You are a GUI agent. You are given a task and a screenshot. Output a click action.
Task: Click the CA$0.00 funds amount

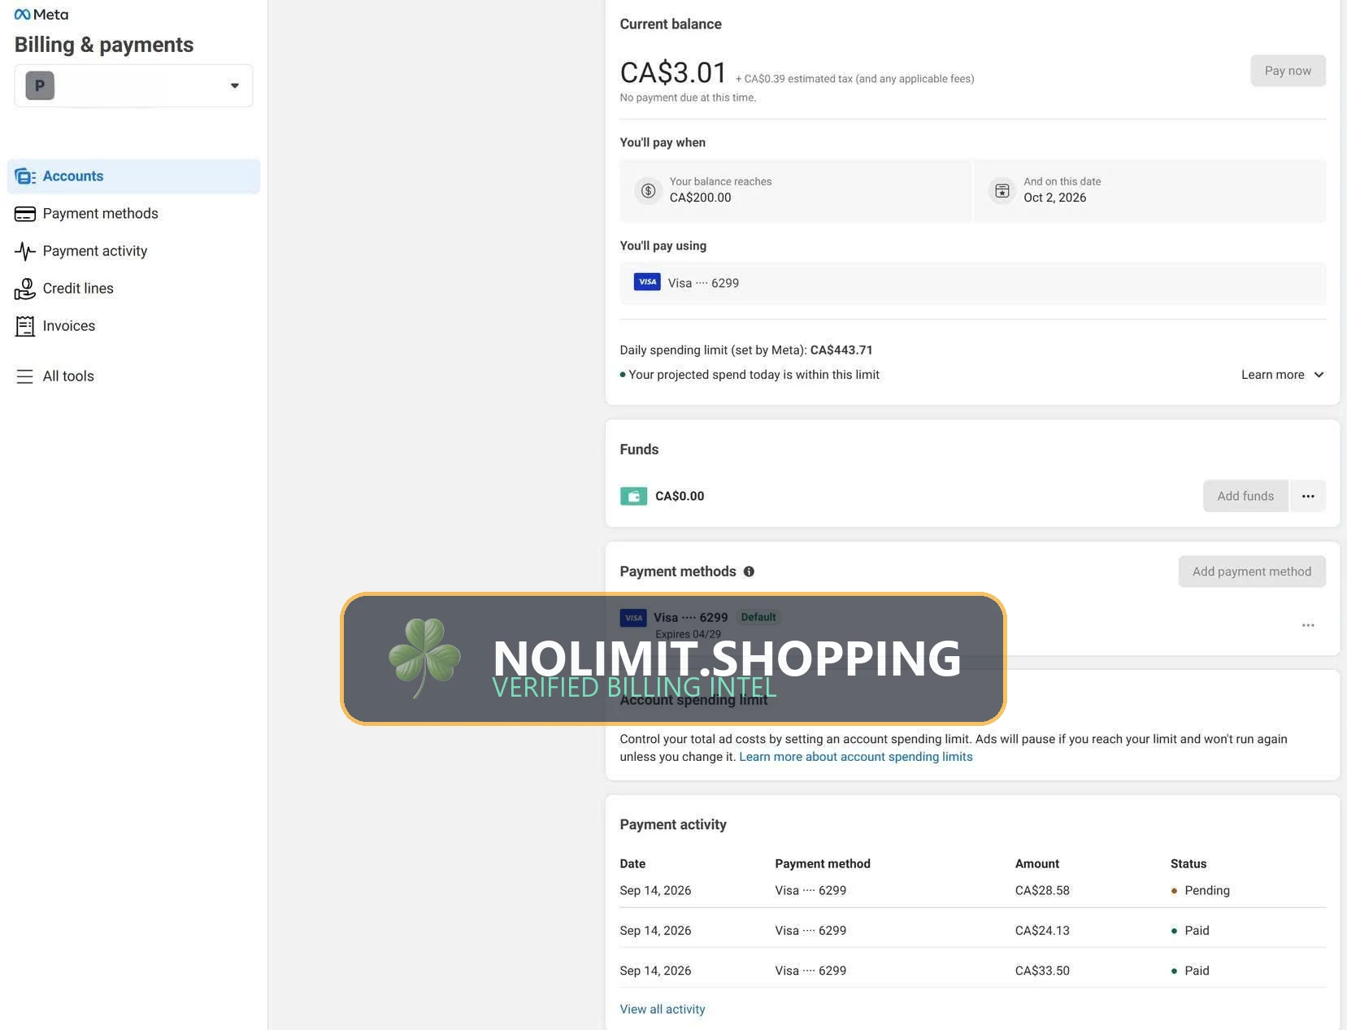pyautogui.click(x=680, y=496)
